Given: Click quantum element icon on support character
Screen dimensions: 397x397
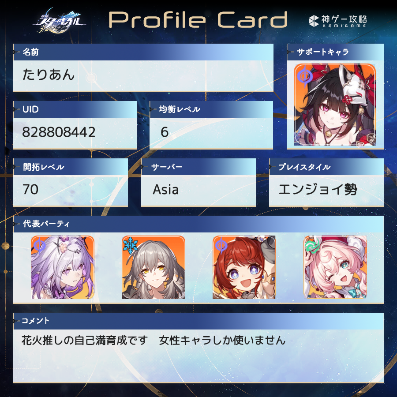Looking at the screenshot, I should click(x=305, y=76).
